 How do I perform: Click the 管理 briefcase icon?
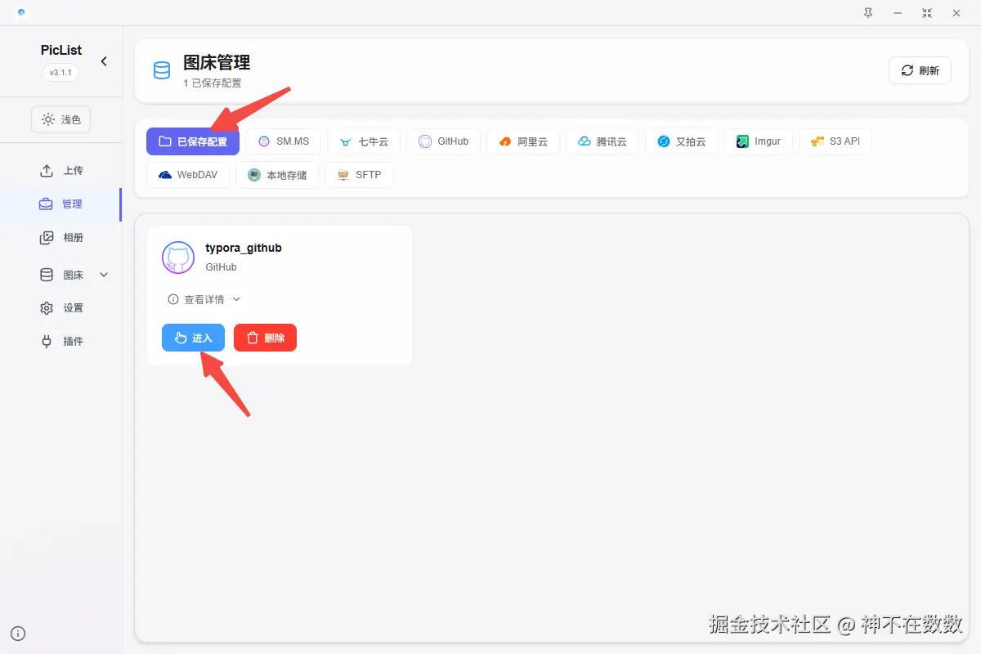point(46,204)
